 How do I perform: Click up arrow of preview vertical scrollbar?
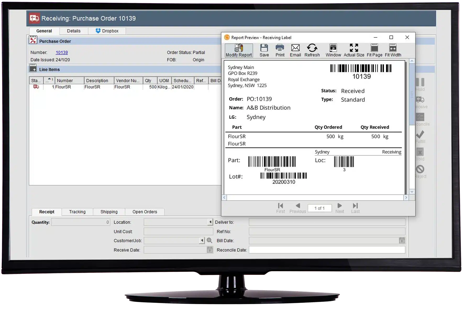coord(412,61)
